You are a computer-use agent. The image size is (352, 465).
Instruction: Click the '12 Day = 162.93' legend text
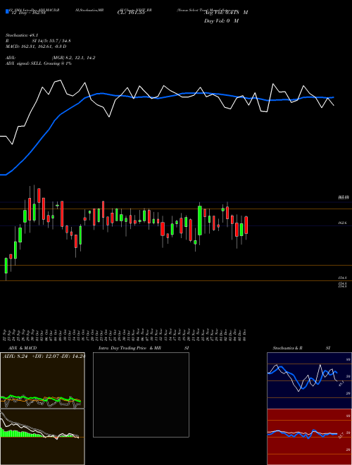coord(28,12)
